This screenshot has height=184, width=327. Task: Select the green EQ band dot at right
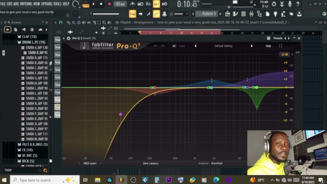tap(257, 88)
